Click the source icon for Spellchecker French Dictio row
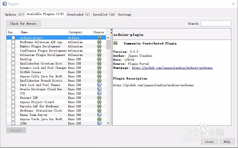This screenshot has width=238, height=148. [99, 80]
